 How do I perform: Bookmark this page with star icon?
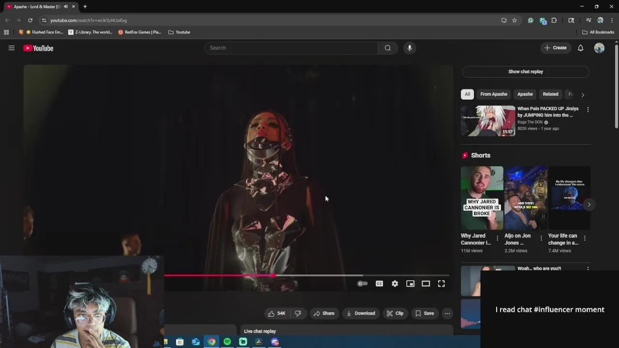pyautogui.click(x=515, y=20)
